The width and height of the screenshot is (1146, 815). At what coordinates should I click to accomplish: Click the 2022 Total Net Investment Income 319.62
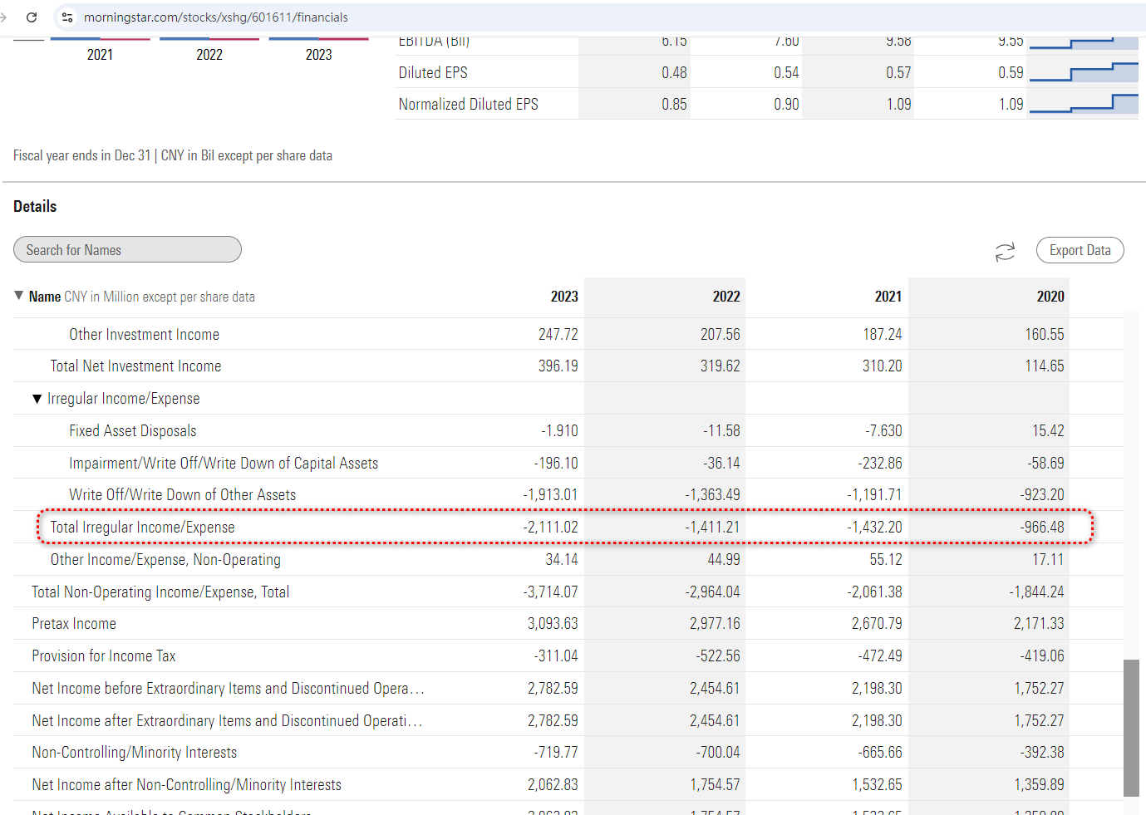720,366
